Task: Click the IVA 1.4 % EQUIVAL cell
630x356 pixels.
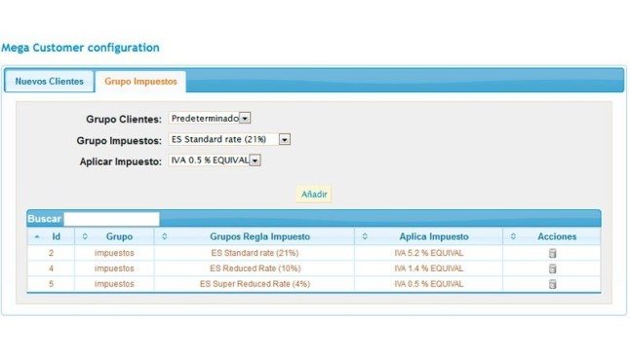Action: click(429, 268)
